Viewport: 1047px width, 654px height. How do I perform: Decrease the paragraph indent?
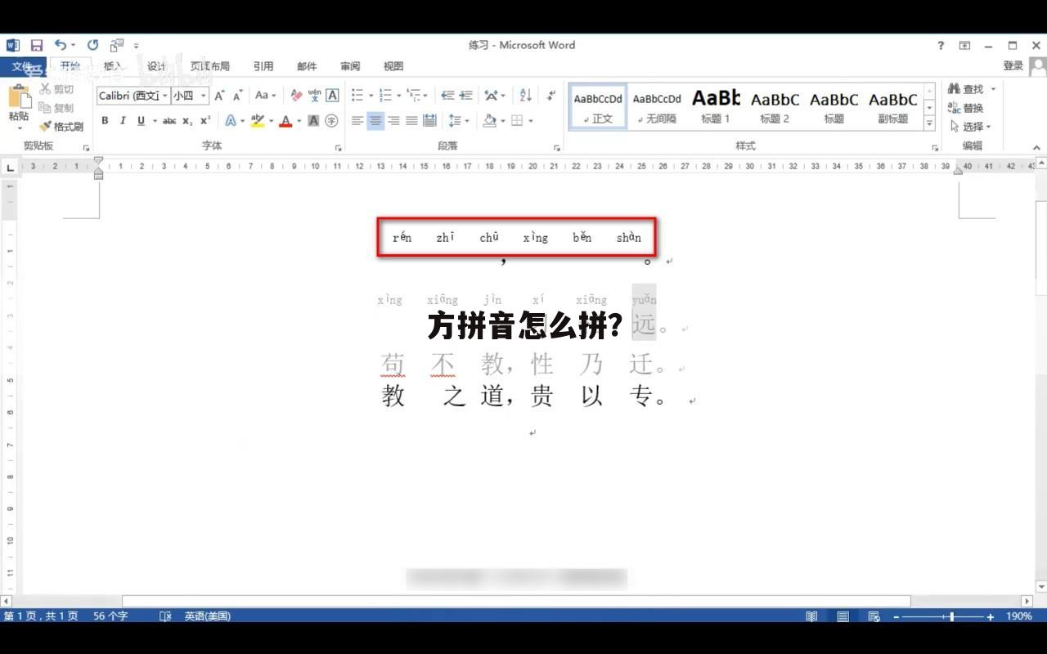point(447,96)
